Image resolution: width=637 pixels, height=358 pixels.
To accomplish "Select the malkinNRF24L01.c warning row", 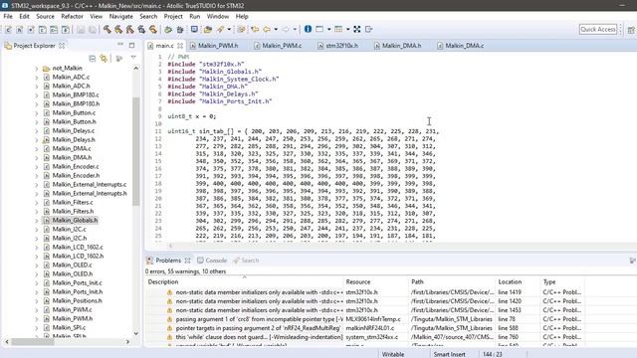I will [364, 328].
